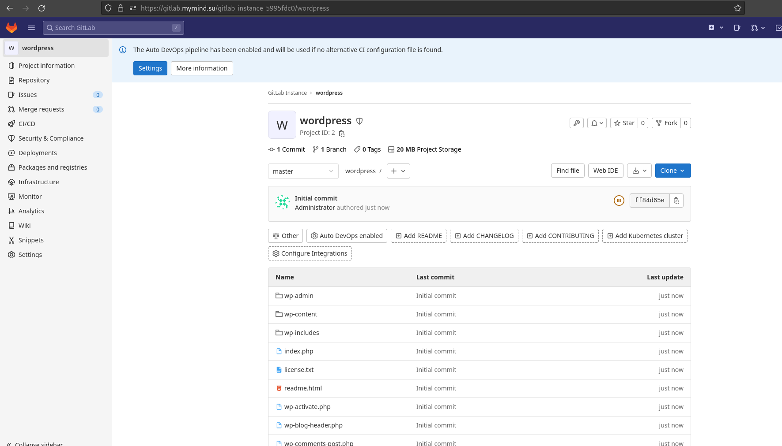The height and width of the screenshot is (446, 782).
Task: Reload the page with browser refresh icon
Action: point(42,8)
